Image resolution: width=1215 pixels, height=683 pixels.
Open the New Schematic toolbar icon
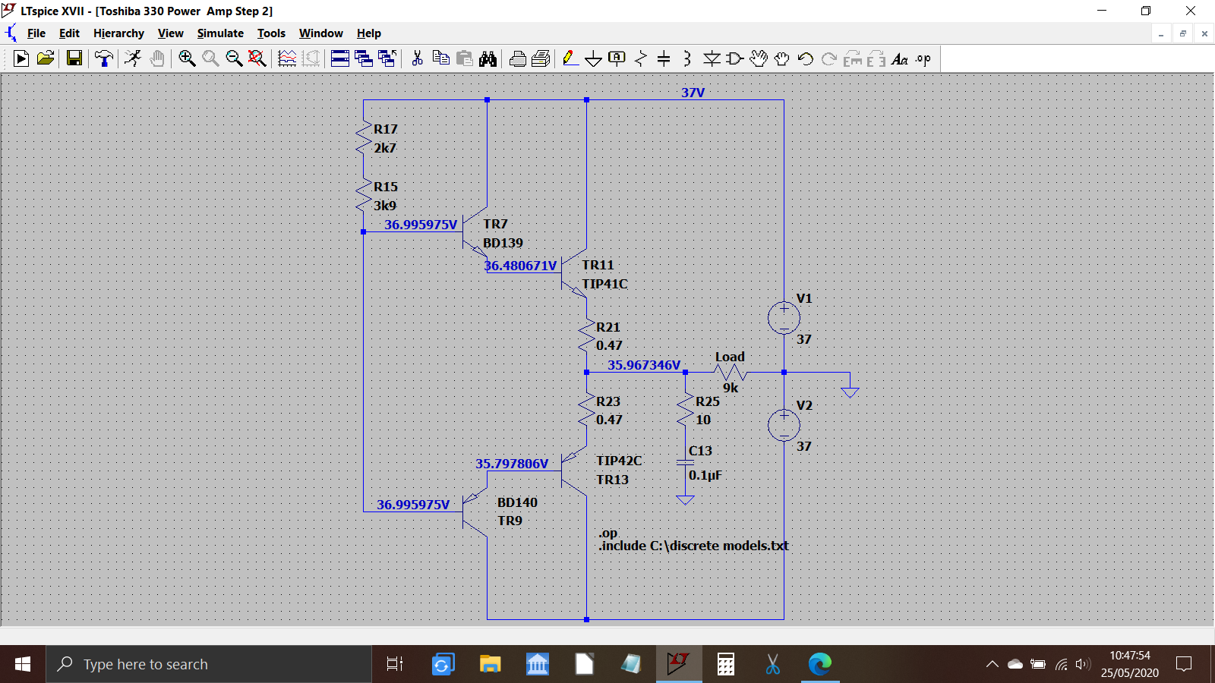21,58
